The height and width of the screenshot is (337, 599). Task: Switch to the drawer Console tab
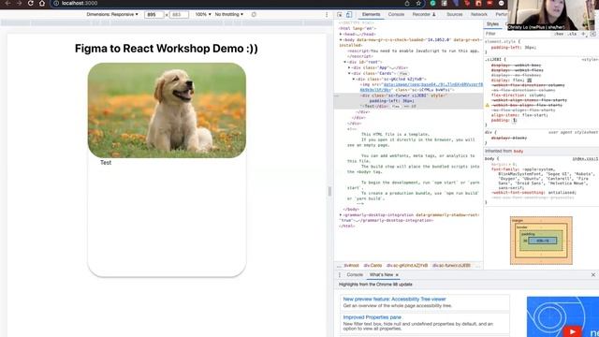click(355, 274)
